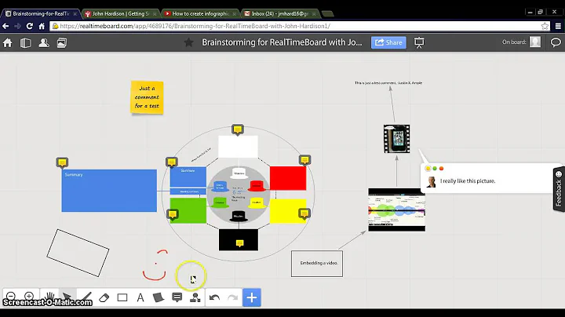Click the blue Share button
The height and width of the screenshot is (317, 565).
tap(388, 42)
